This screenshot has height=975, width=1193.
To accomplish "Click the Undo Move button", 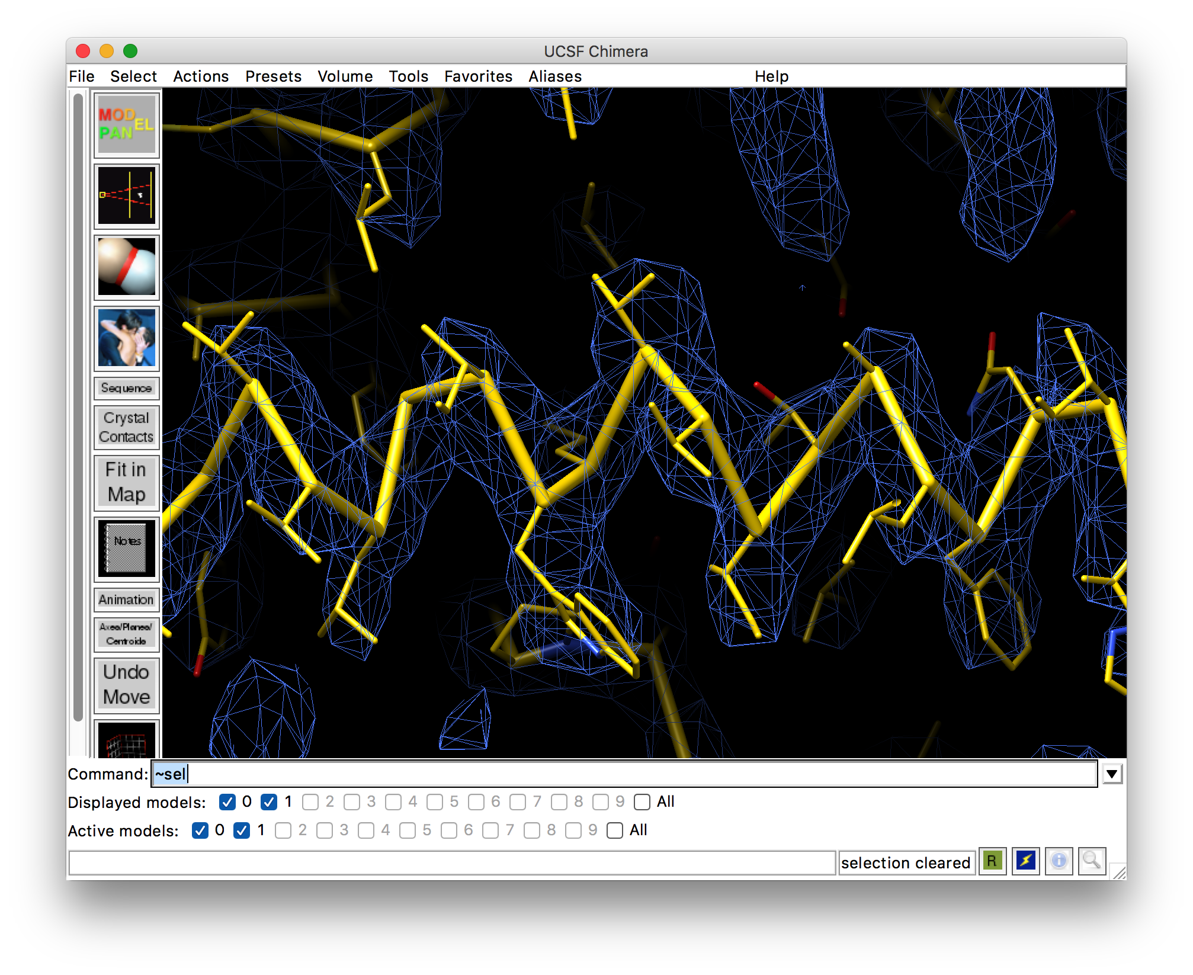I will 126,685.
